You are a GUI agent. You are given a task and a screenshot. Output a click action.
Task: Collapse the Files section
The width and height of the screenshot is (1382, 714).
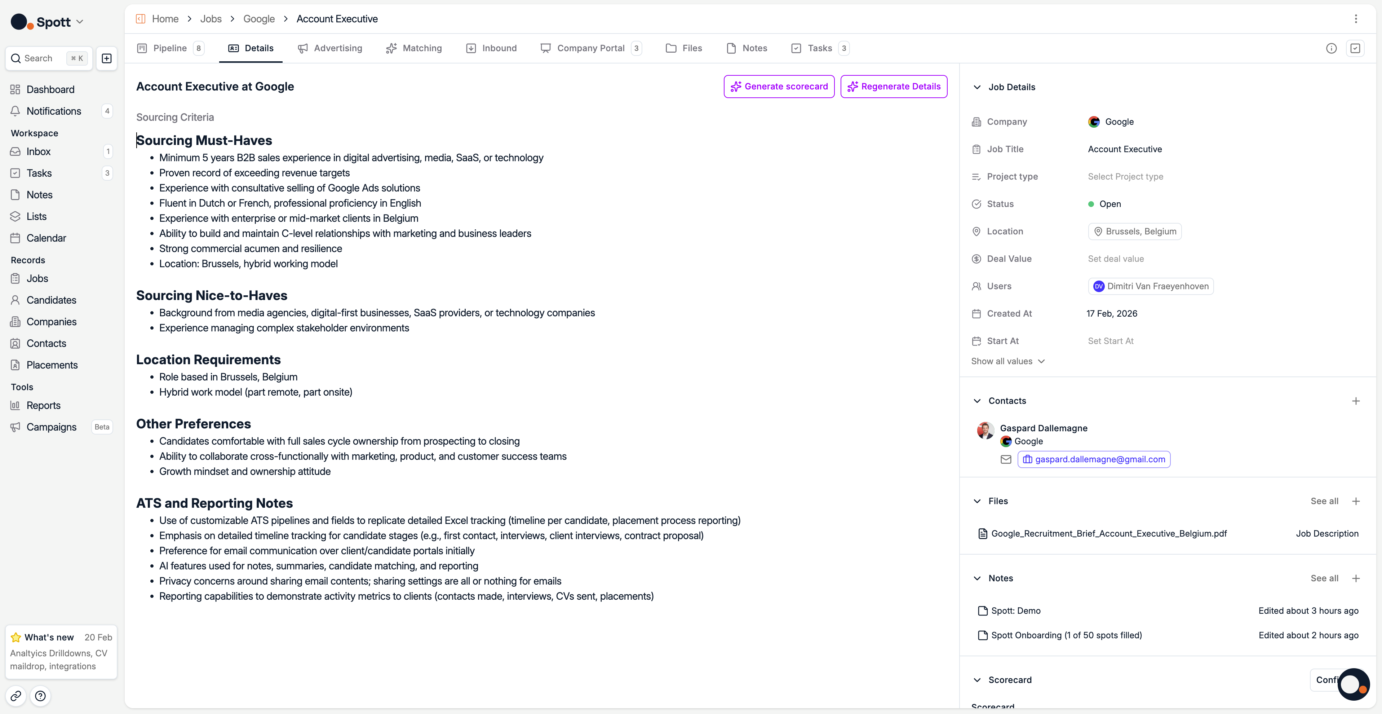pos(977,501)
